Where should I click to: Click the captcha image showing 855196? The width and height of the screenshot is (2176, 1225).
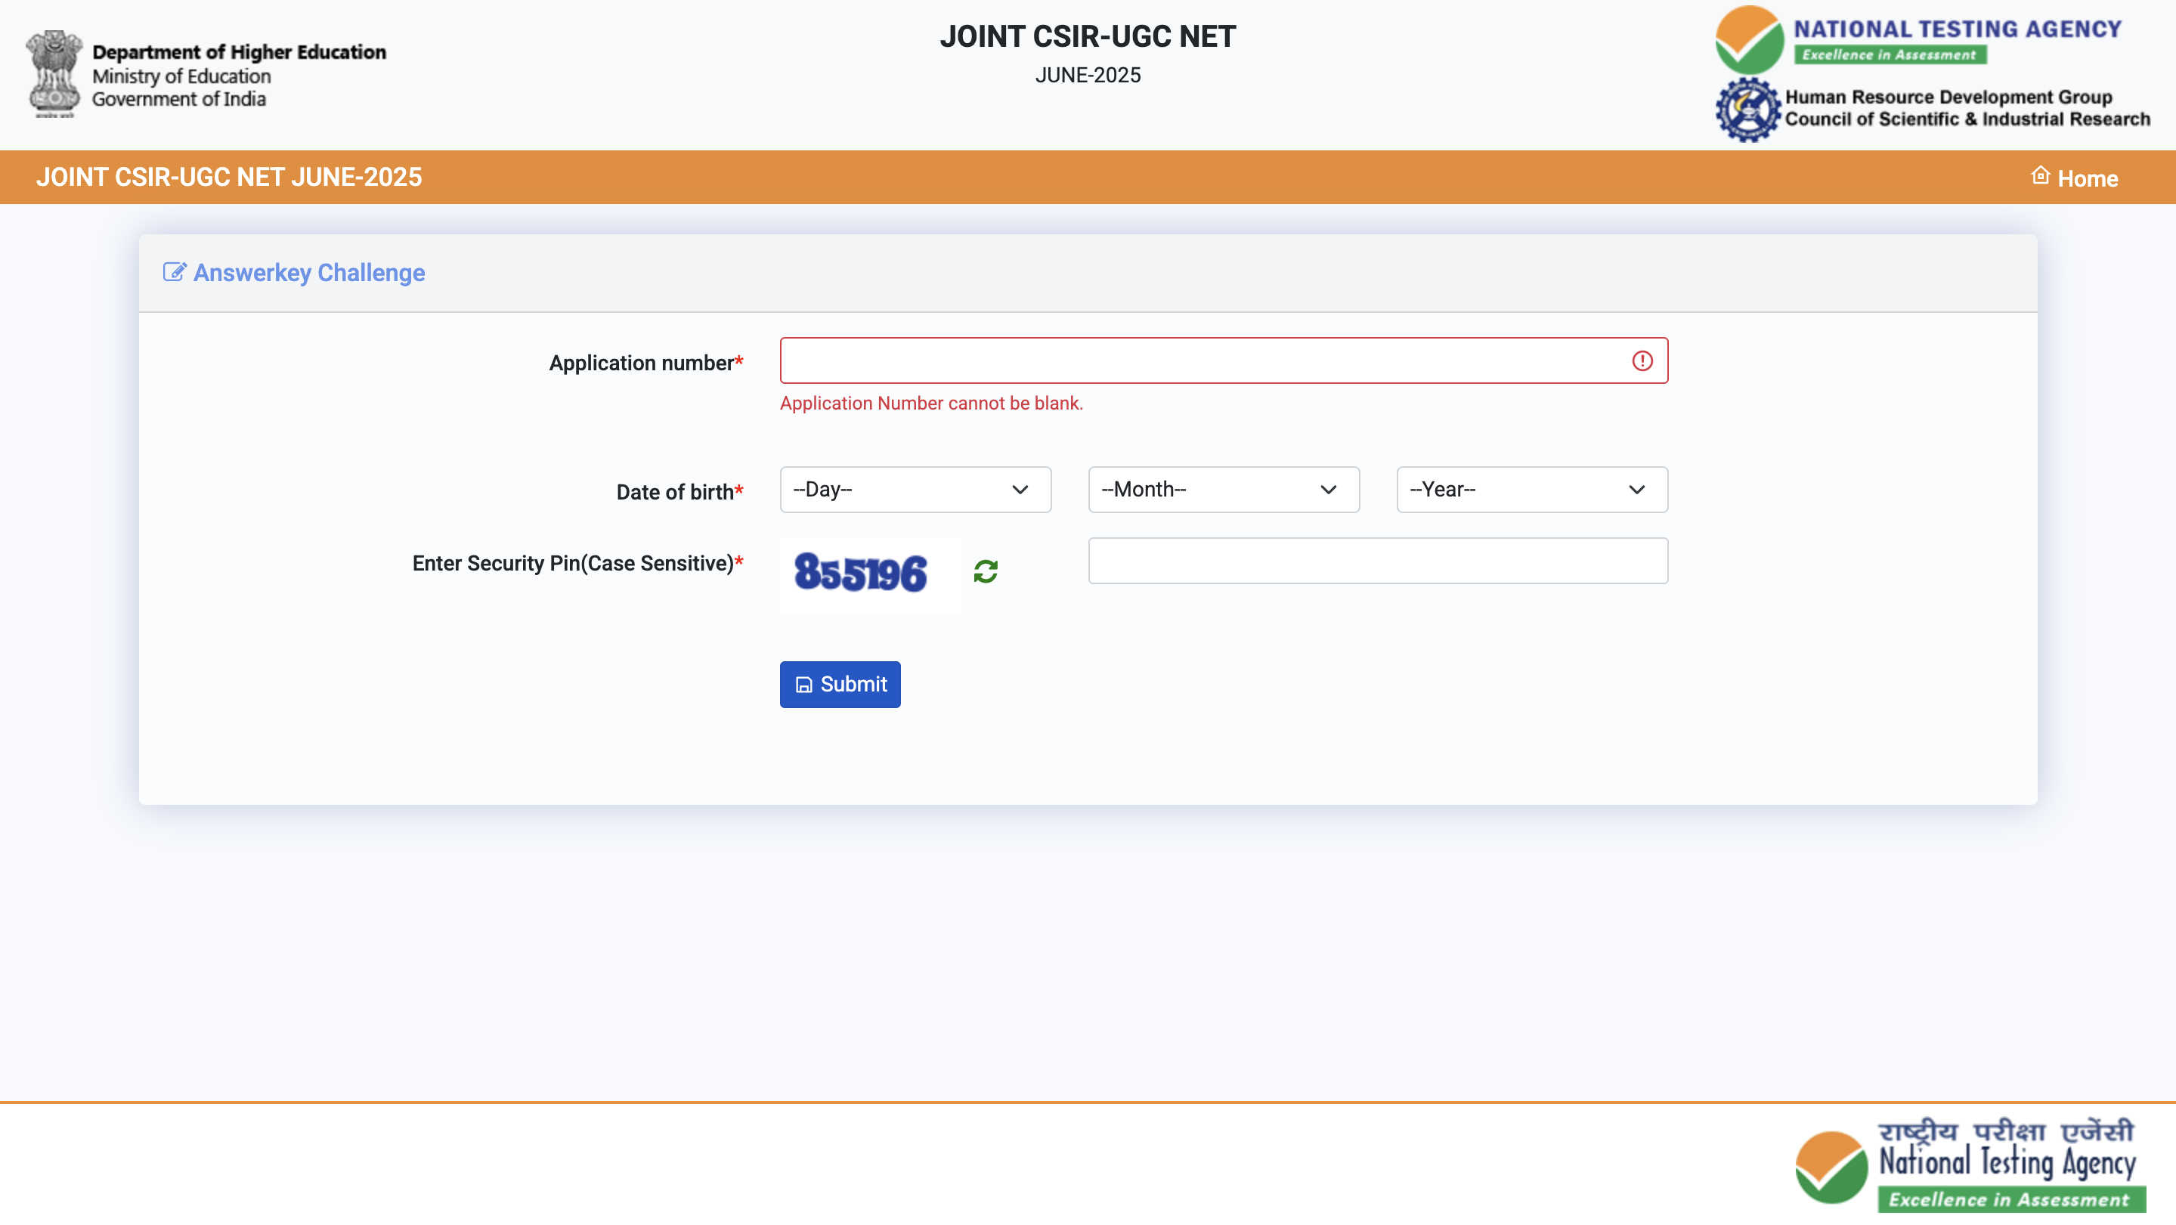click(869, 574)
